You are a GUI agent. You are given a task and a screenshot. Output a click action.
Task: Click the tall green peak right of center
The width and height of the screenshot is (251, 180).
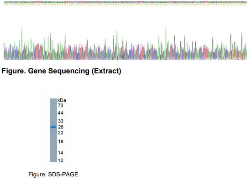click(x=166, y=40)
